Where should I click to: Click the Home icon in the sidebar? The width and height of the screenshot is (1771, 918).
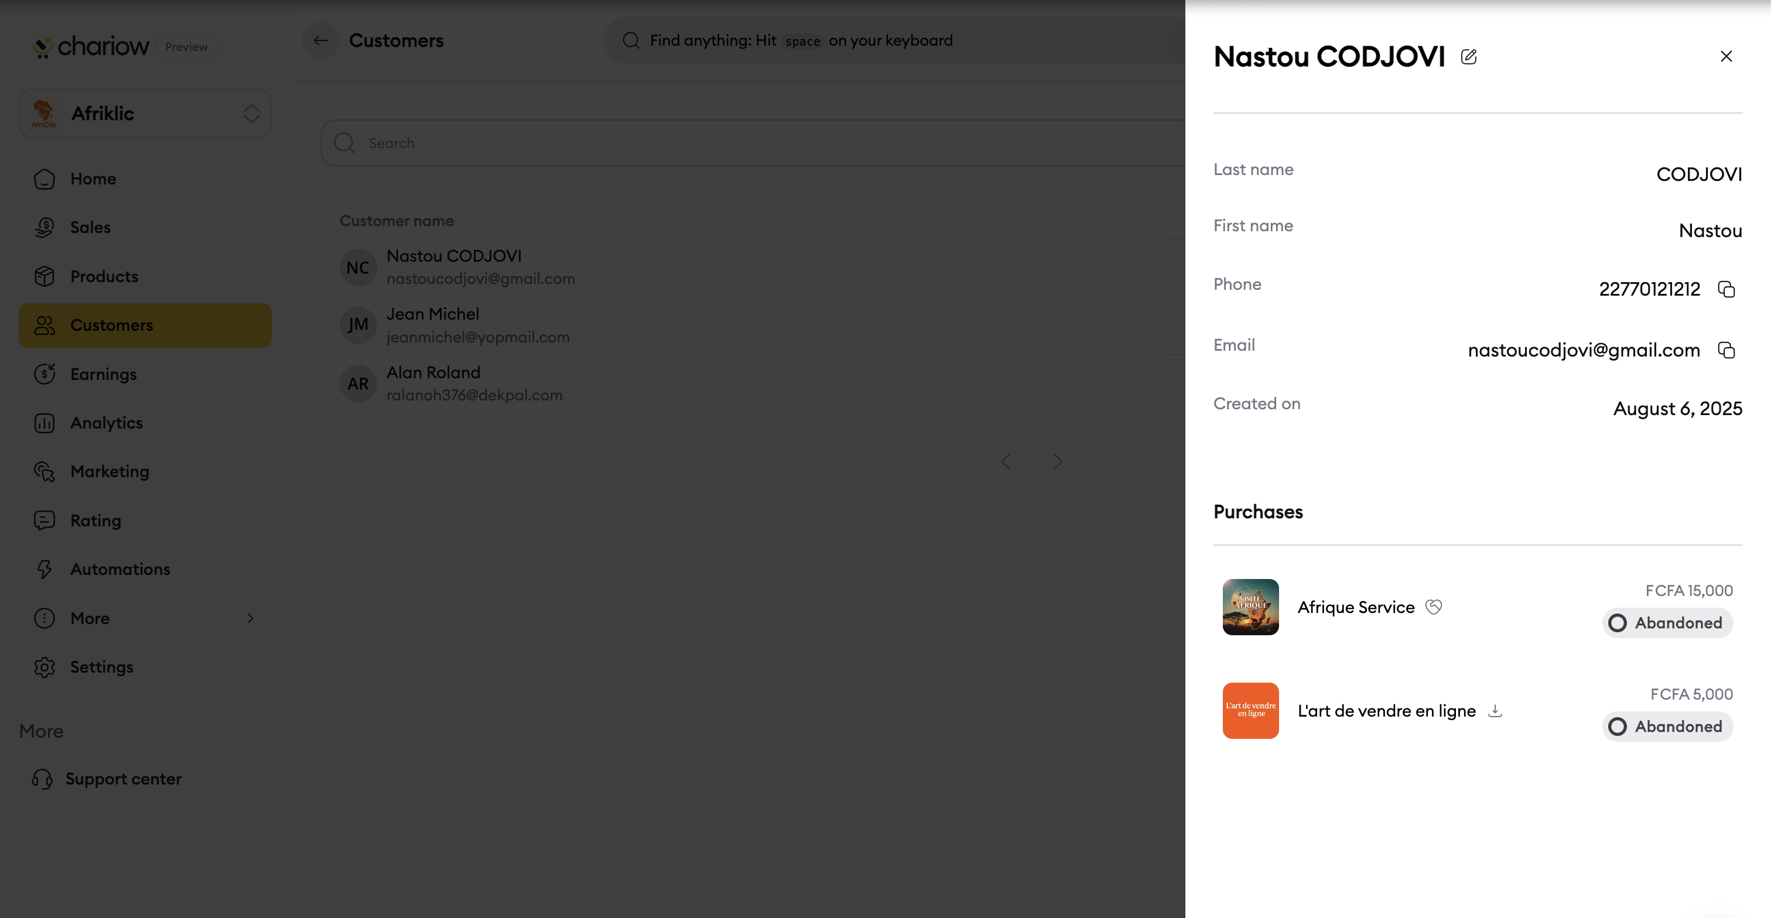(45, 179)
